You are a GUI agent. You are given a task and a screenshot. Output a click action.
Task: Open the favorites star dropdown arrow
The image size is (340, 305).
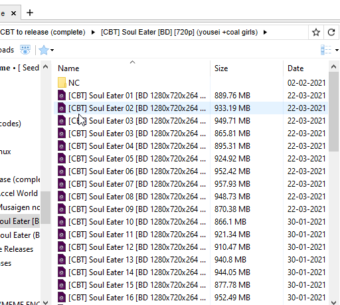tap(52, 51)
